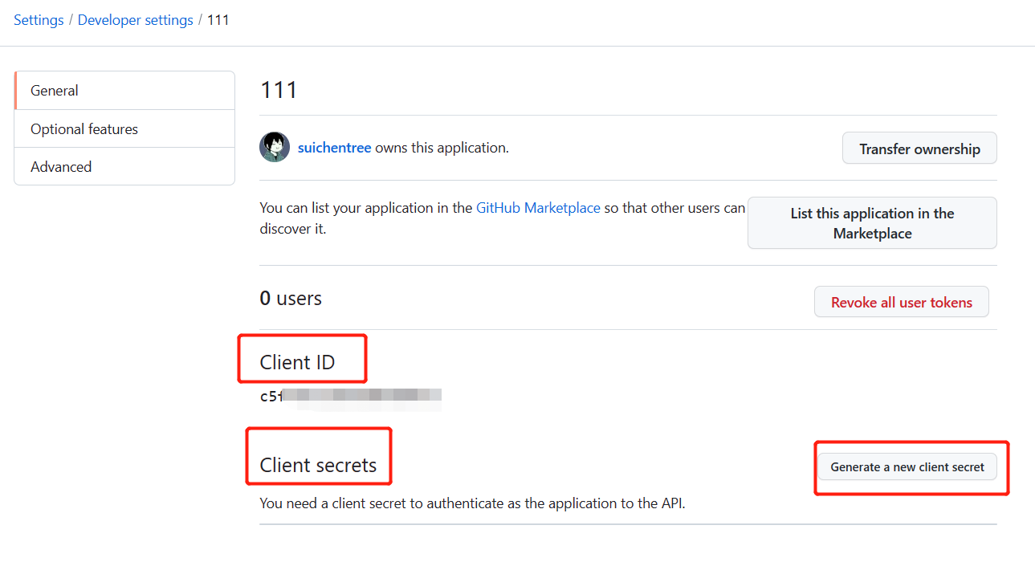Click the Settings breadcrumb link
Image resolution: width=1035 pixels, height=562 pixels.
coord(39,20)
